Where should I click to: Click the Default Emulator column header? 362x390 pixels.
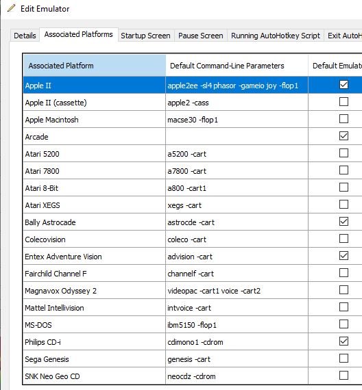pos(335,66)
